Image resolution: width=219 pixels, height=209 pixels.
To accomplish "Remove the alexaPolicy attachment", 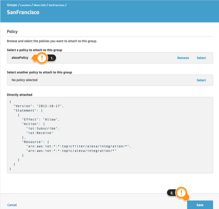I will (183, 58).
